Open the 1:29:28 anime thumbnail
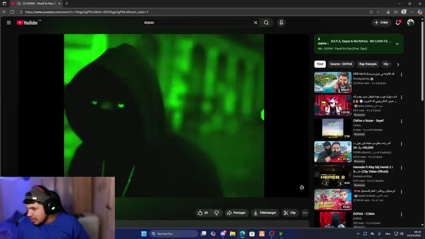 tap(333, 105)
